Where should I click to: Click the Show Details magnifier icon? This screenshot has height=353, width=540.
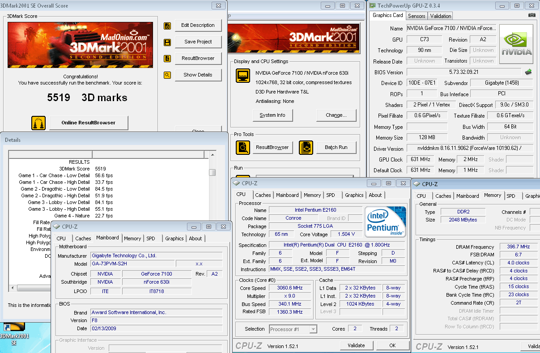click(167, 75)
